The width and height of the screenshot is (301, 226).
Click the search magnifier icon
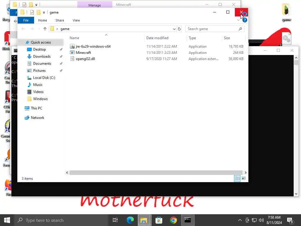click(240, 29)
